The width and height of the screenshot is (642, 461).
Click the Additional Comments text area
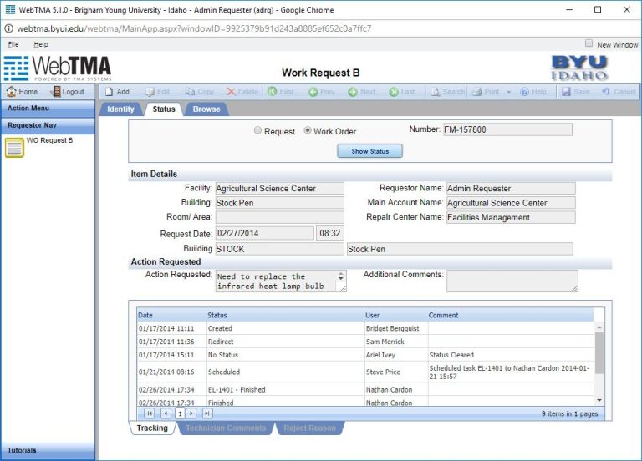pyautogui.click(x=512, y=281)
